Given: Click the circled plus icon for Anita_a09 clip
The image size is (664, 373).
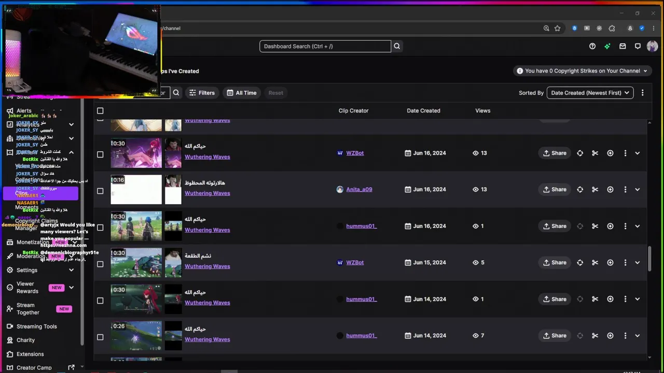Looking at the screenshot, I should (x=610, y=190).
